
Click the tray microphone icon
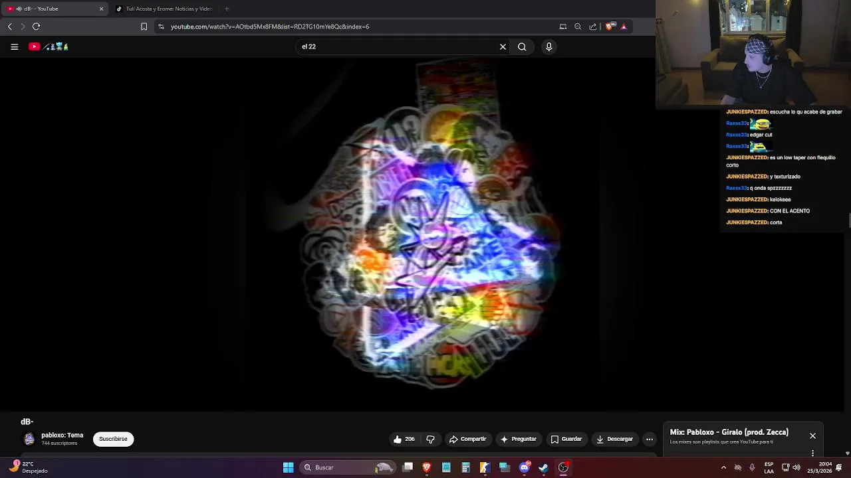click(752, 467)
